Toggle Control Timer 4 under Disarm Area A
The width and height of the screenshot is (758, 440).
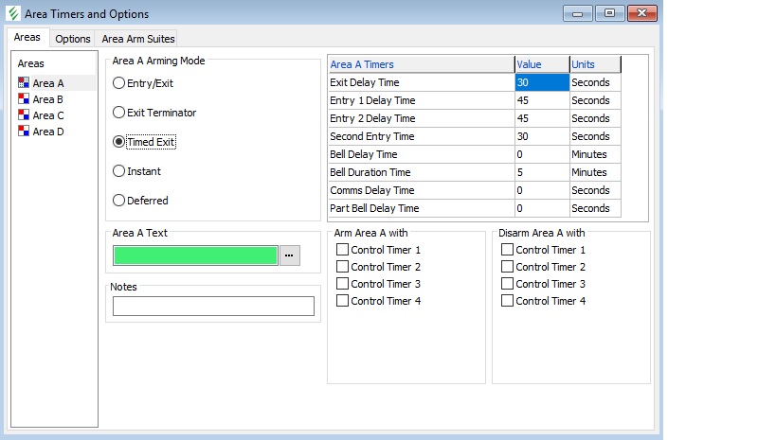[x=507, y=301]
